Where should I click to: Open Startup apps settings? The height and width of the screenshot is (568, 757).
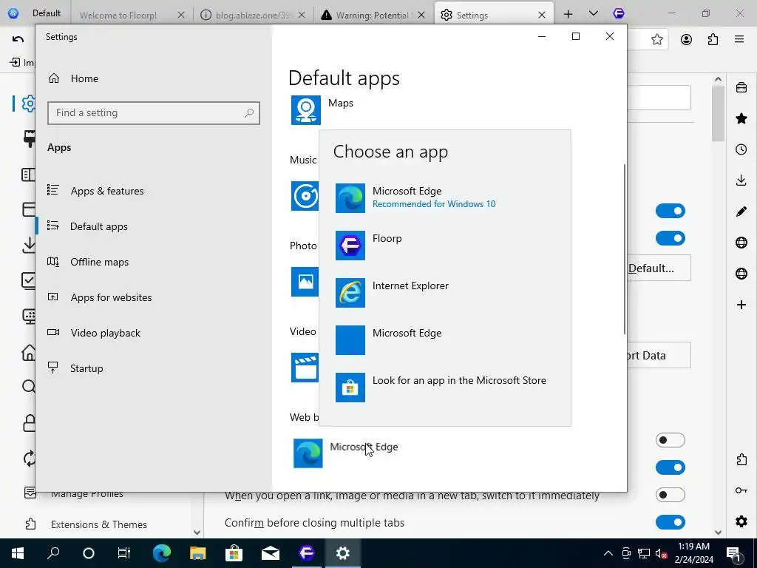(x=75, y=368)
